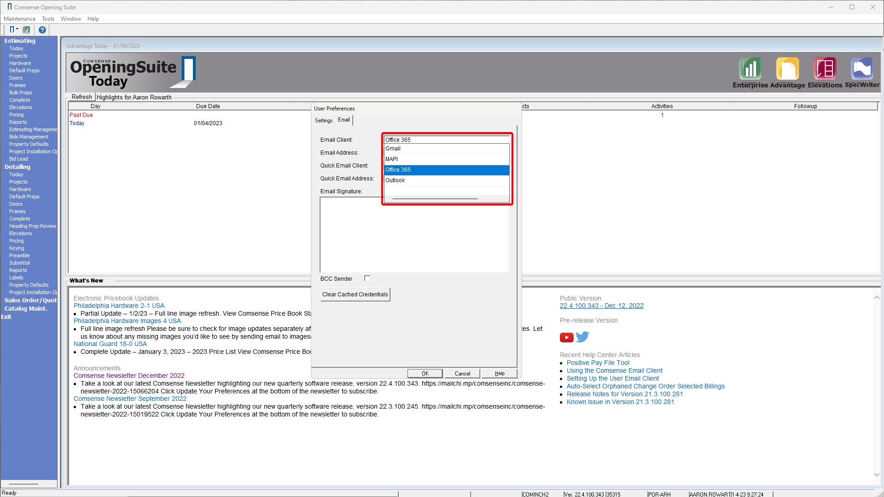Image resolution: width=884 pixels, height=497 pixels.
Task: Open the blue help question icon
Action: (x=42, y=30)
